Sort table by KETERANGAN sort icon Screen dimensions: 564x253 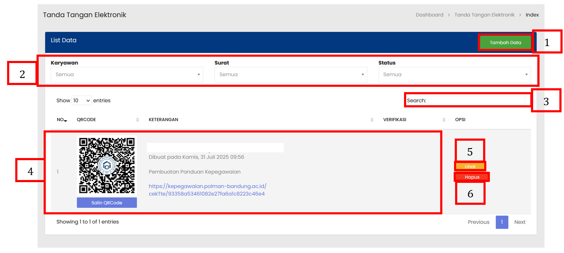point(372,120)
